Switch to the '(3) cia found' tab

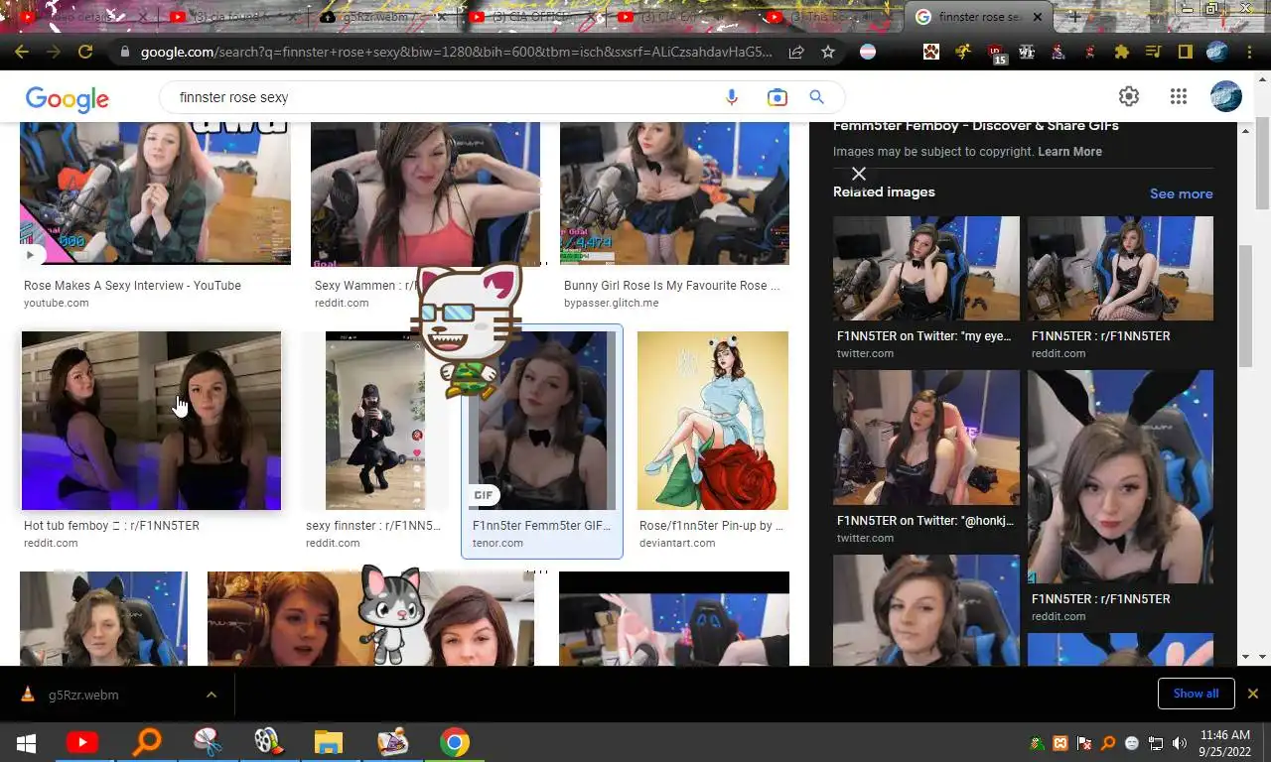(234, 17)
